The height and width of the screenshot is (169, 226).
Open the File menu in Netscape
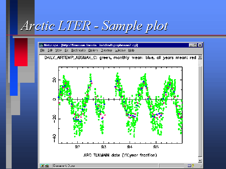[x=42, y=50]
